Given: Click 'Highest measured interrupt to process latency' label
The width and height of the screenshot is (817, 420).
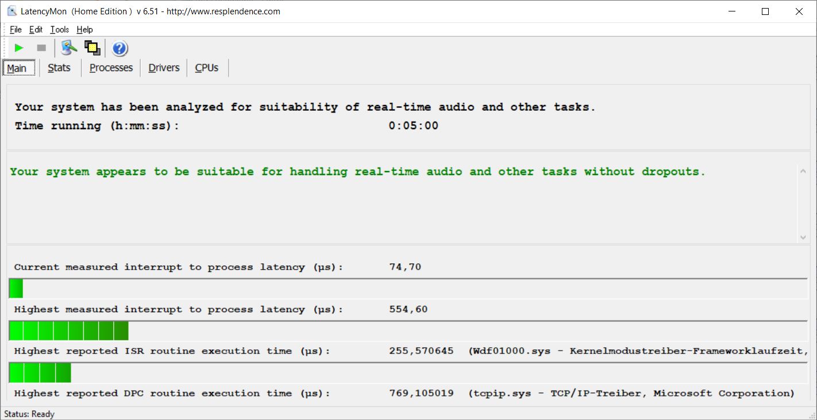Looking at the screenshot, I should pos(179,309).
